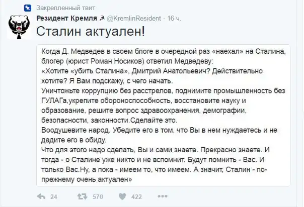Click the 'Закрепленный твит' label
This screenshot has height=207, width=304.
click(x=62, y=8)
